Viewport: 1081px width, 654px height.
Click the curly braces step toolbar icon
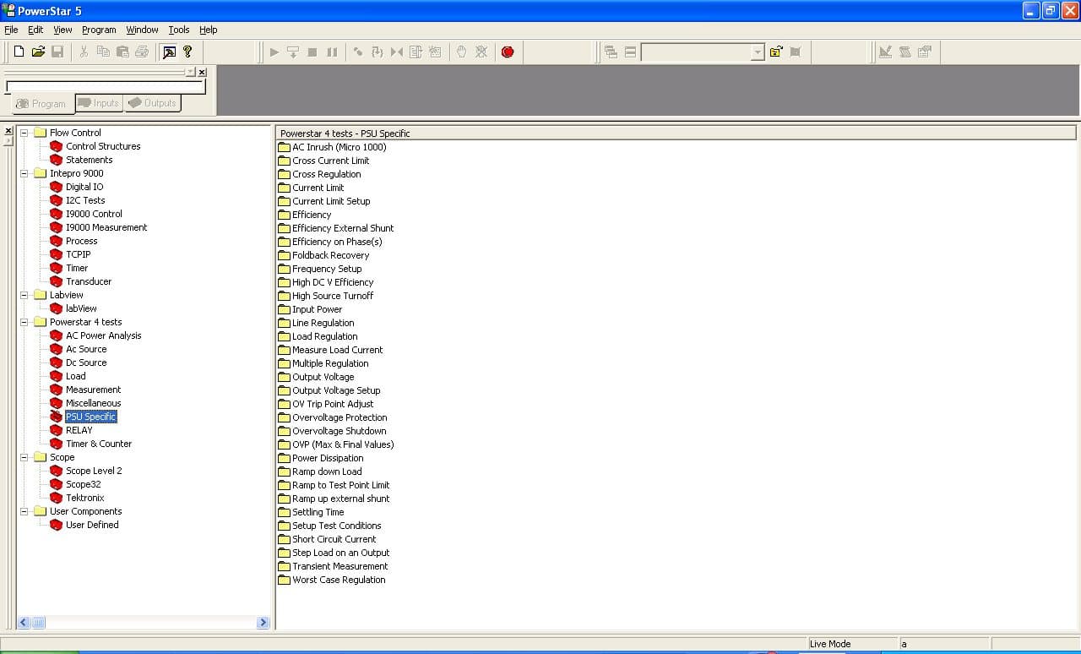click(378, 52)
